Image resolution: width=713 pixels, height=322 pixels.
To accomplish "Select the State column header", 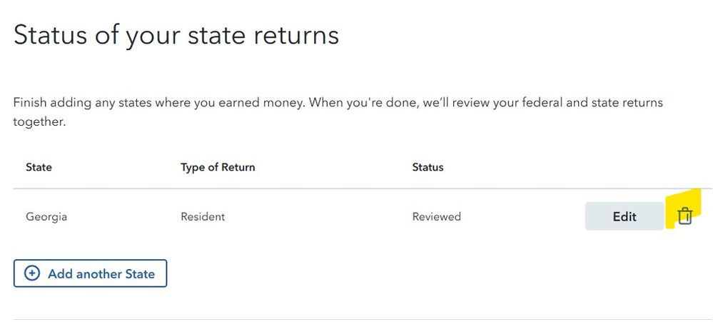I will (39, 167).
